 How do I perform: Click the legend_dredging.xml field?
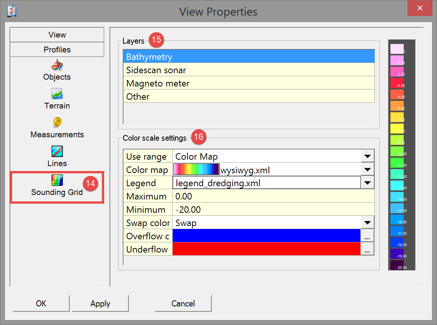point(267,183)
